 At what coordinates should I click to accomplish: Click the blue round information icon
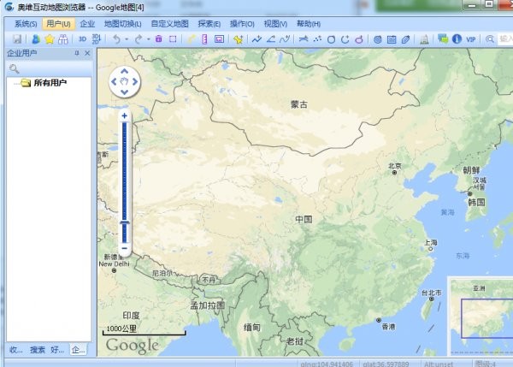[x=457, y=39]
